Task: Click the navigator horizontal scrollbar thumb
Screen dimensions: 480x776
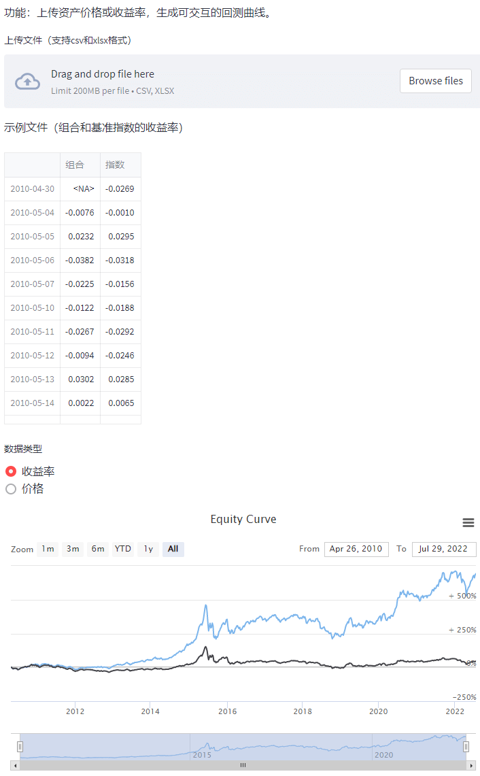Action: [243, 765]
